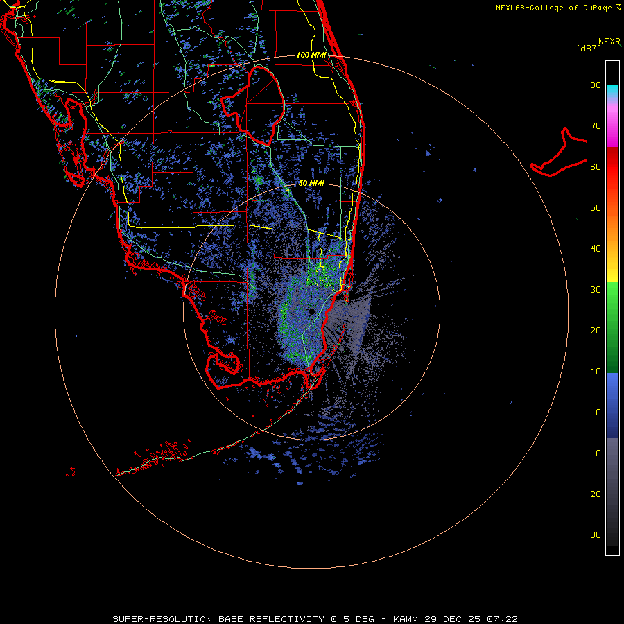The width and height of the screenshot is (624, 624).
Task: Click the 30 dBZ scale value
Action: click(x=596, y=289)
